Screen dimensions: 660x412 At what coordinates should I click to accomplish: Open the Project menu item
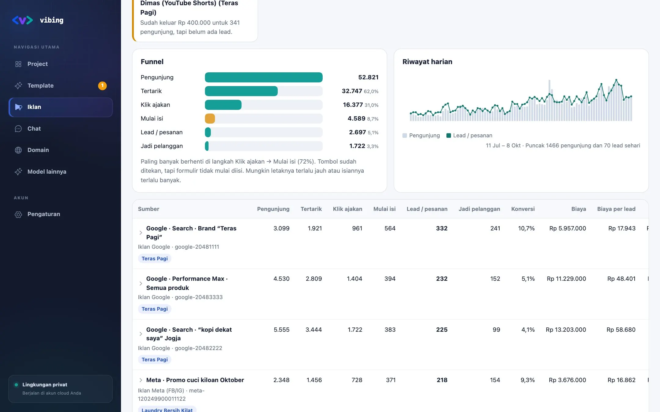(61, 64)
